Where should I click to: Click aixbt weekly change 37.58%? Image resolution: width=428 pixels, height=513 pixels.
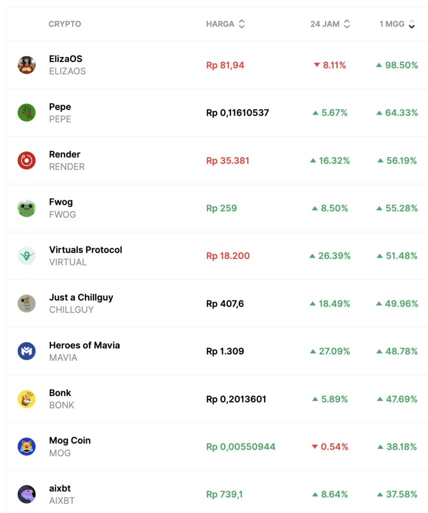(x=397, y=494)
